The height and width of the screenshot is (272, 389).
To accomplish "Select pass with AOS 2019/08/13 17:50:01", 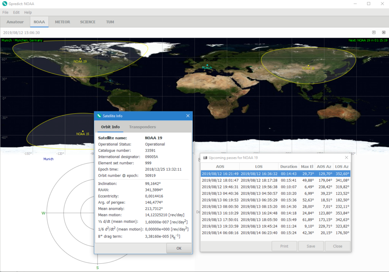I will [x=275, y=220].
